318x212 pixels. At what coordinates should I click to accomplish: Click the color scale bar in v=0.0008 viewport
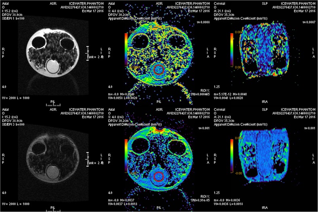point(126,50)
